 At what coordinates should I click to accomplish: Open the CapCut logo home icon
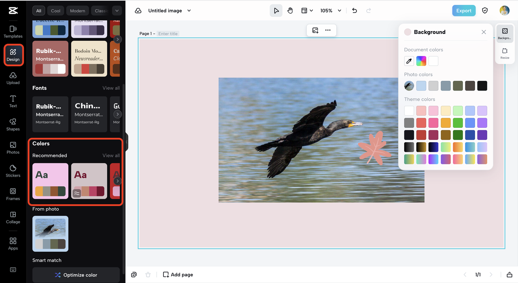point(13,11)
